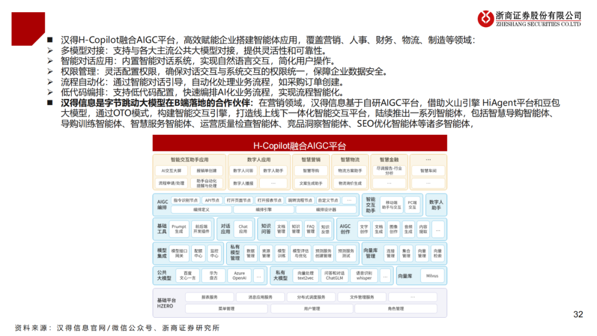Image resolution: width=597 pixels, height=336 pixels.
Task: Select the 分布式调度服务 box
Action: point(311,297)
